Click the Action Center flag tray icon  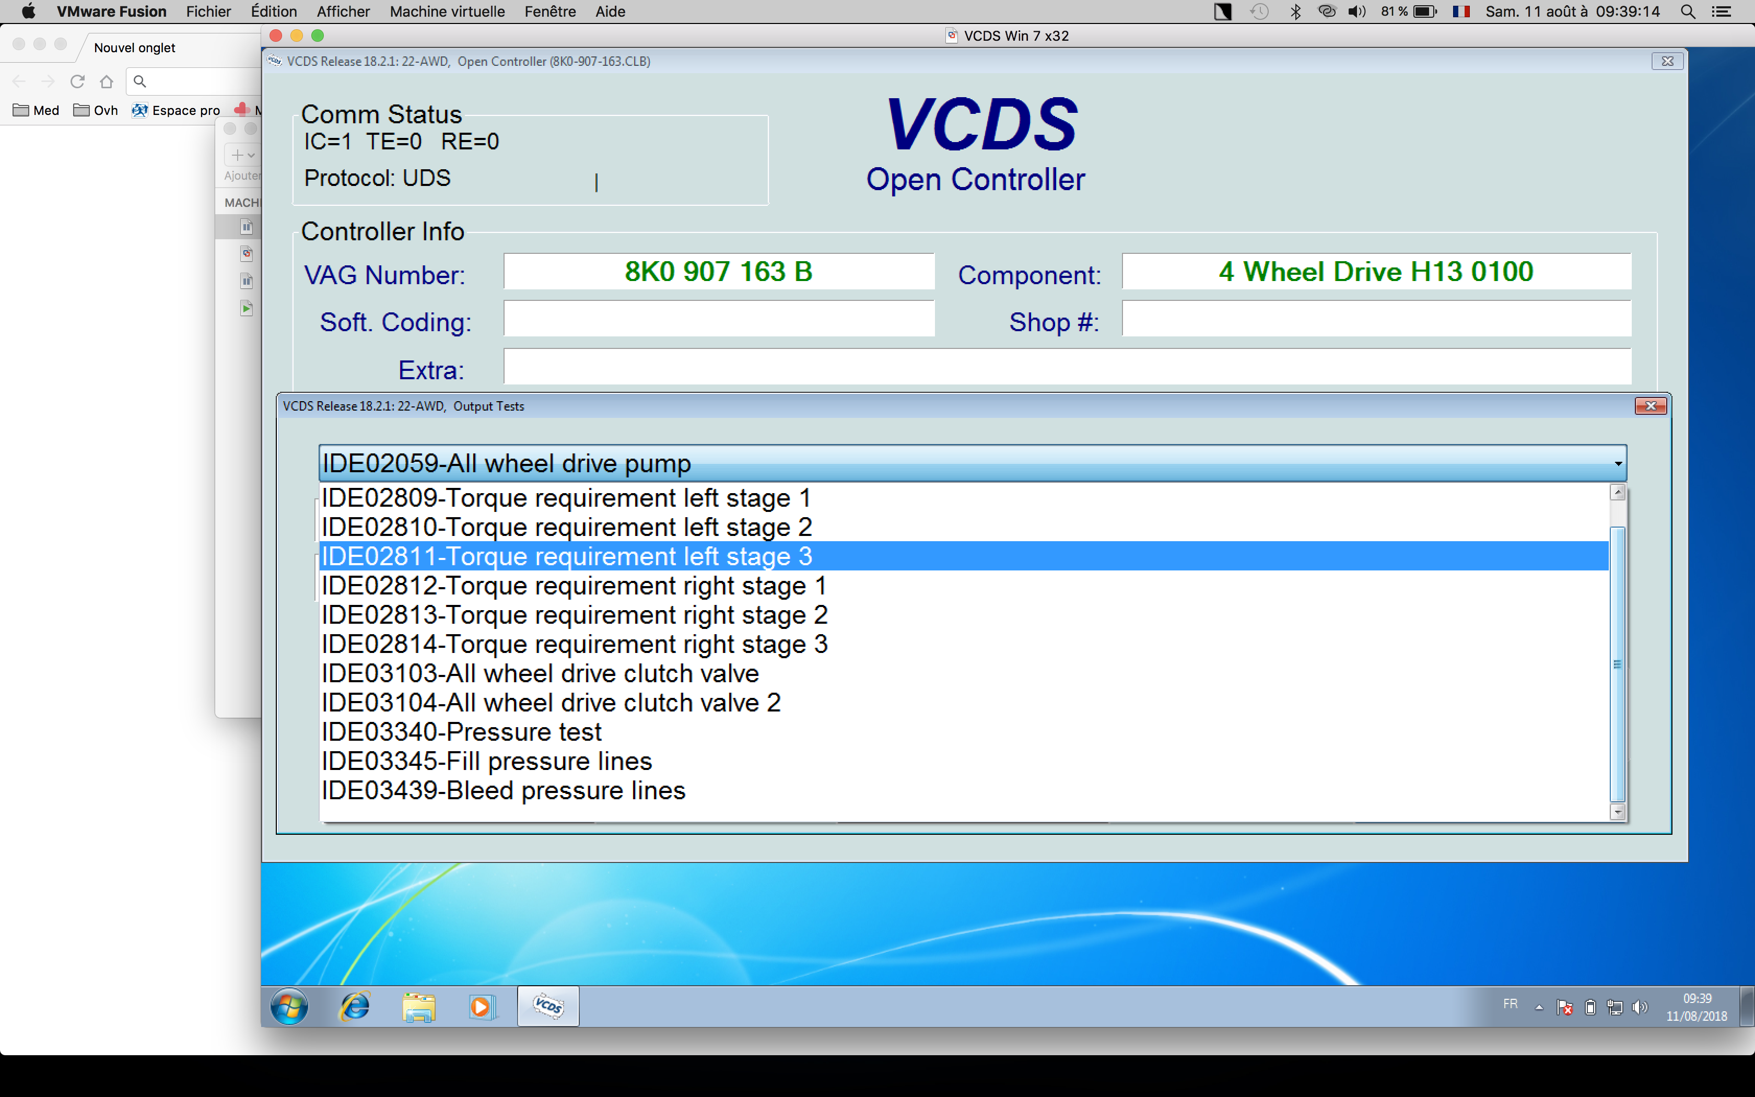tap(1564, 1007)
